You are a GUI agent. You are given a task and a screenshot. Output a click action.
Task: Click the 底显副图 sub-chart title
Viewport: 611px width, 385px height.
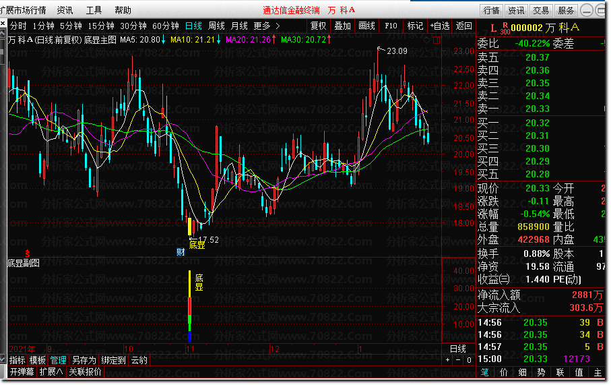pyautogui.click(x=24, y=263)
